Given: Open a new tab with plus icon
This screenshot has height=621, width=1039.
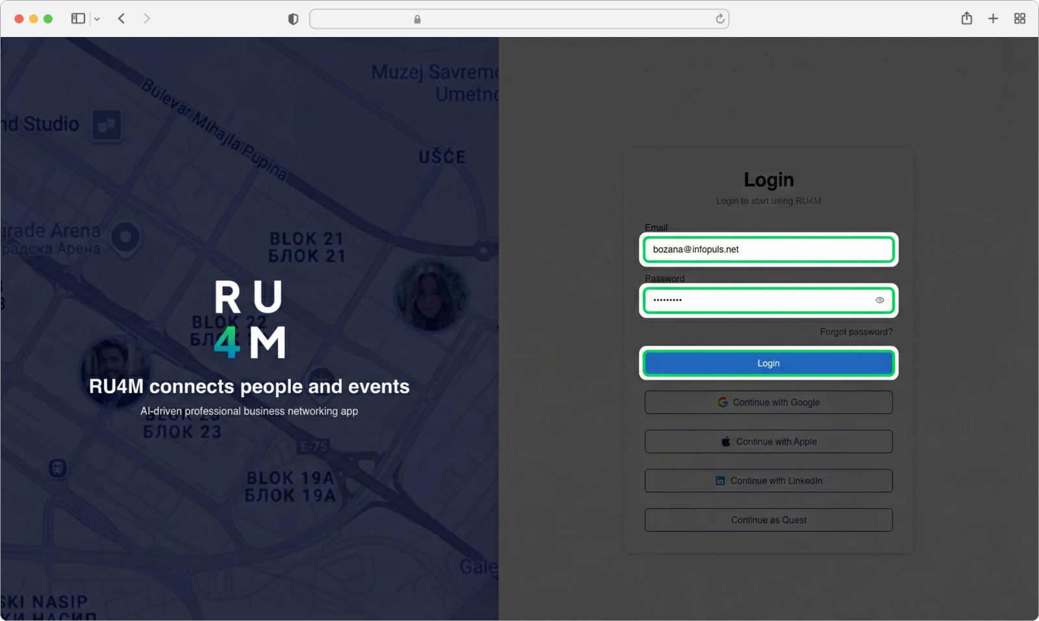Looking at the screenshot, I should (993, 19).
